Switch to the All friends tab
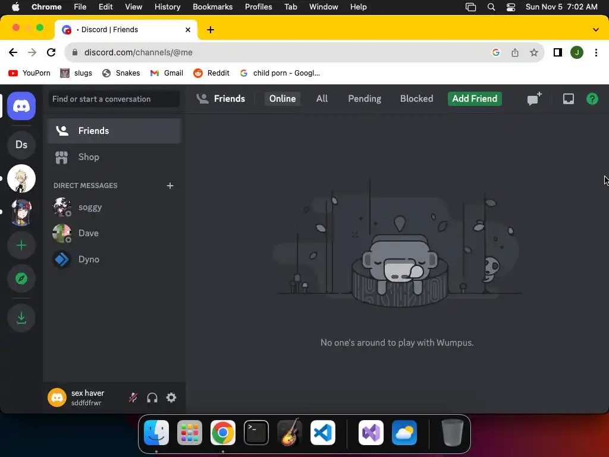Viewport: 609px width, 457px height. click(322, 99)
